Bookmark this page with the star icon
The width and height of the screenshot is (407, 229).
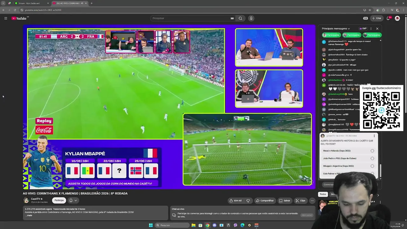(x=370, y=10)
